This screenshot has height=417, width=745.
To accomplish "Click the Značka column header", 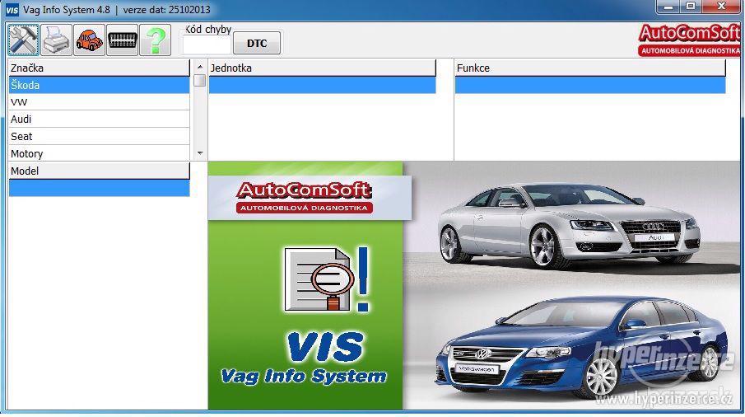I will 99,68.
